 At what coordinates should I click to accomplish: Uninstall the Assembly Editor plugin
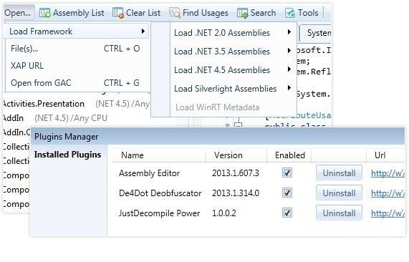339,173
